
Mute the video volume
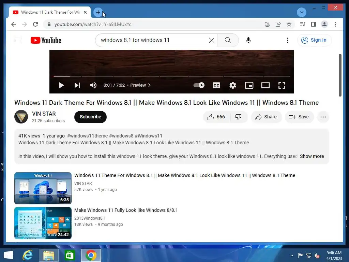(x=93, y=85)
